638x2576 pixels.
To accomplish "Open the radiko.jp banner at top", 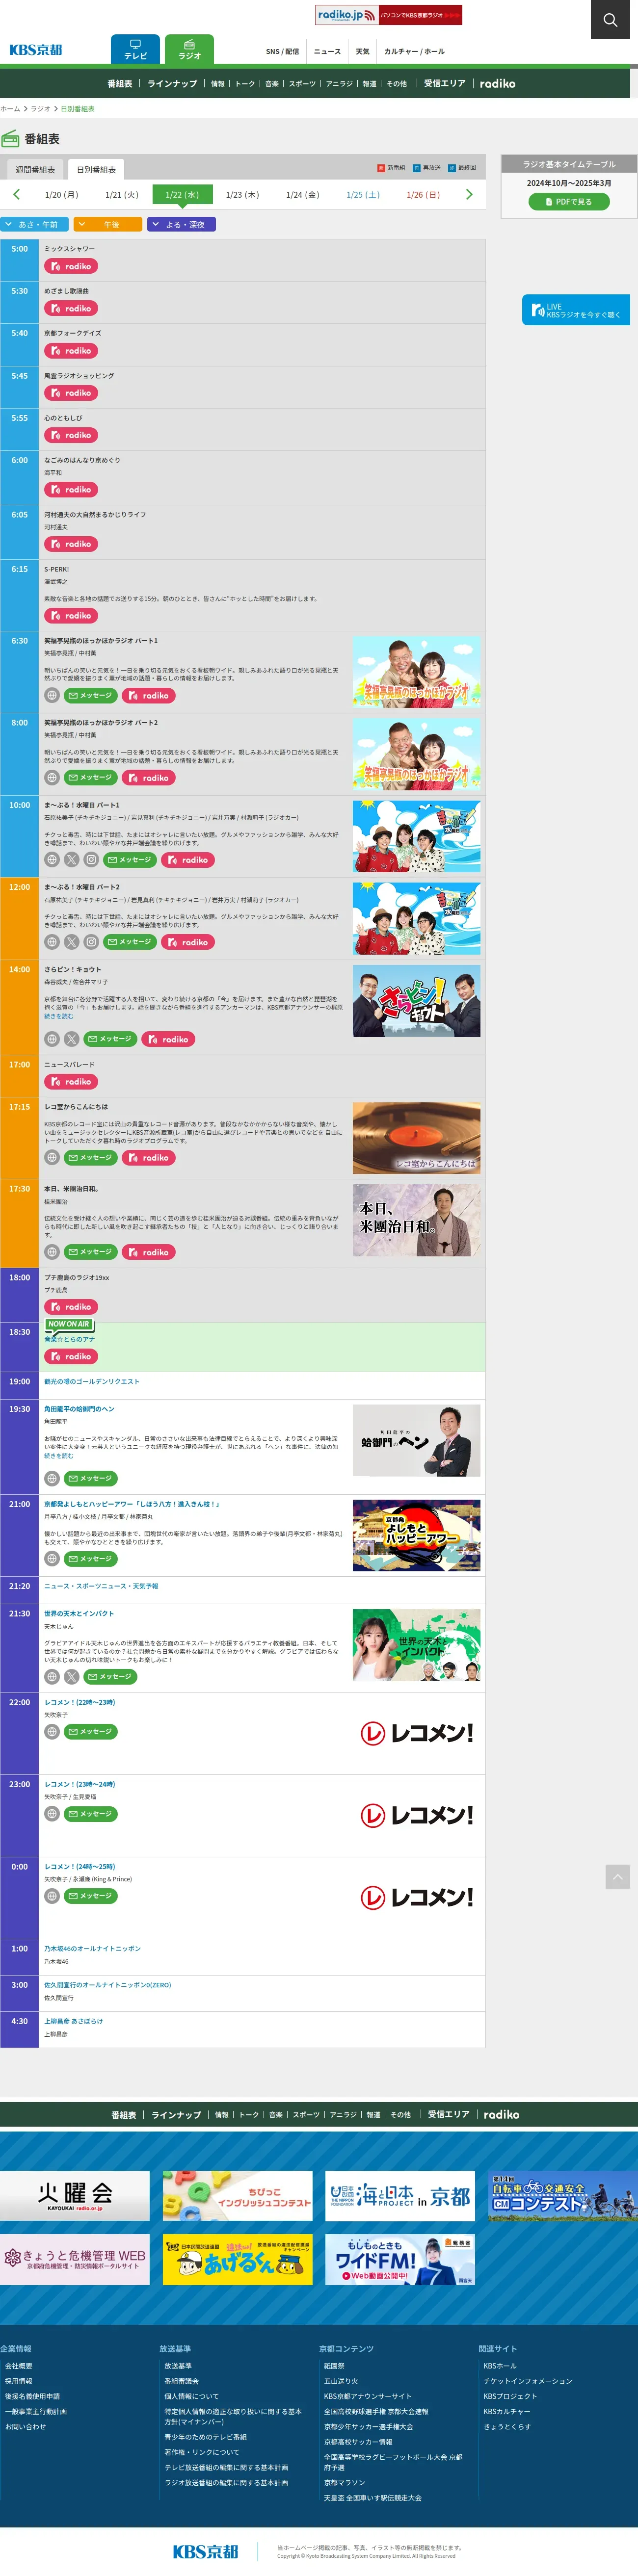I will tap(388, 15).
